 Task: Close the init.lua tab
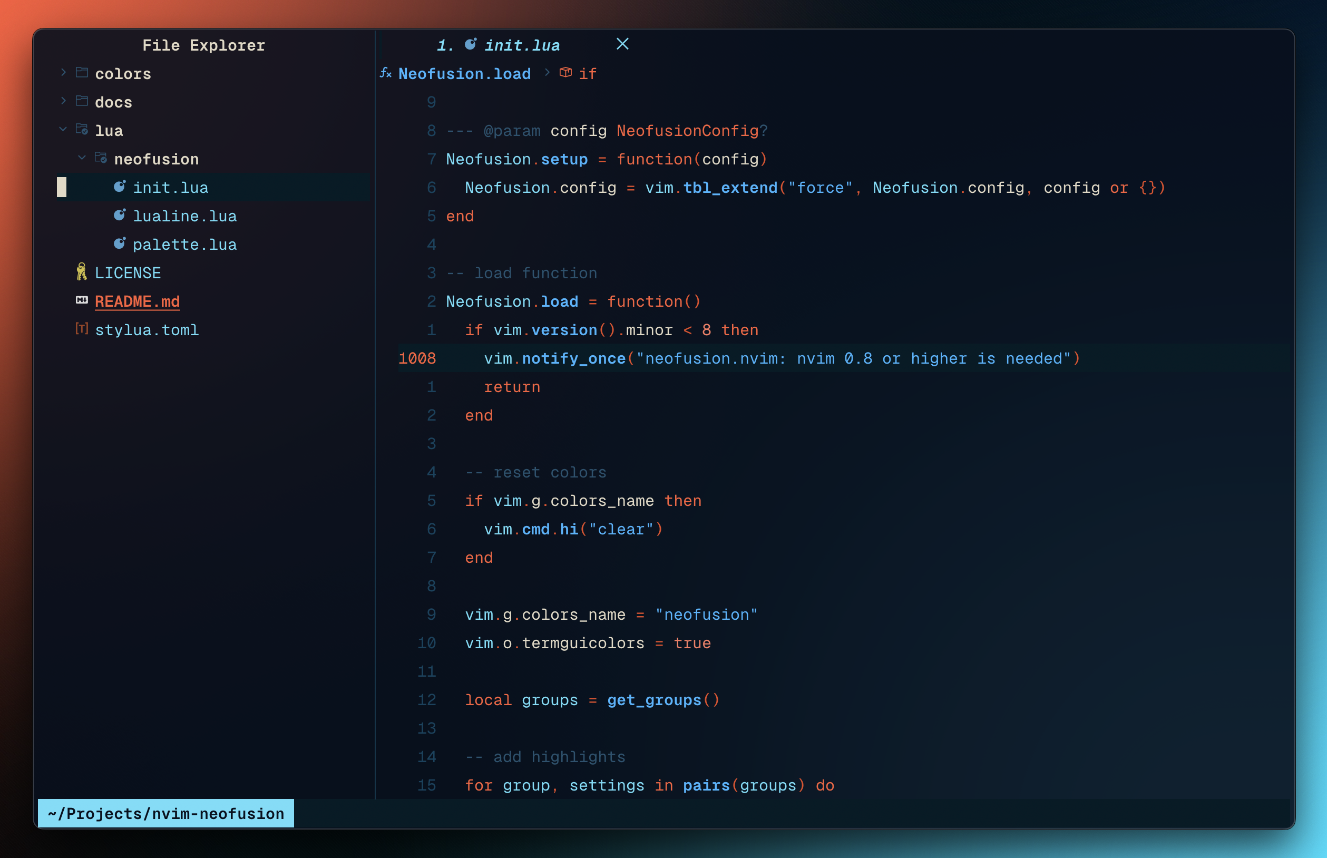click(x=622, y=44)
